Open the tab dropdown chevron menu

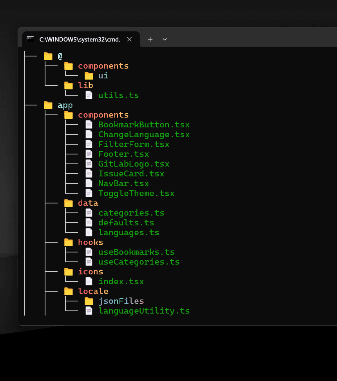[x=165, y=39]
